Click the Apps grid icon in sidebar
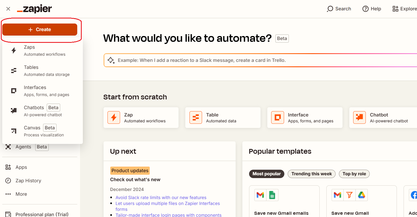417x217 pixels. tap(8, 167)
